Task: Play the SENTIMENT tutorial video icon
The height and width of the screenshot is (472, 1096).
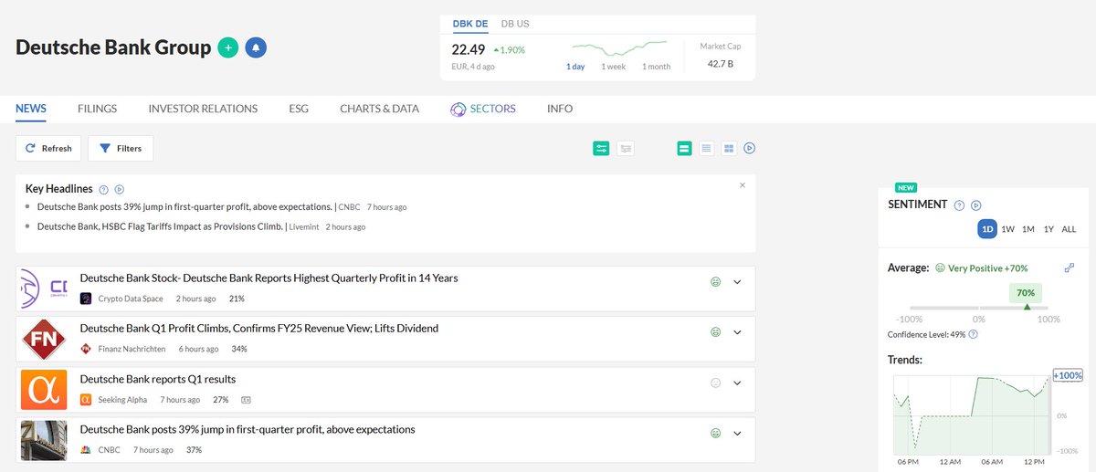Action: [x=975, y=205]
